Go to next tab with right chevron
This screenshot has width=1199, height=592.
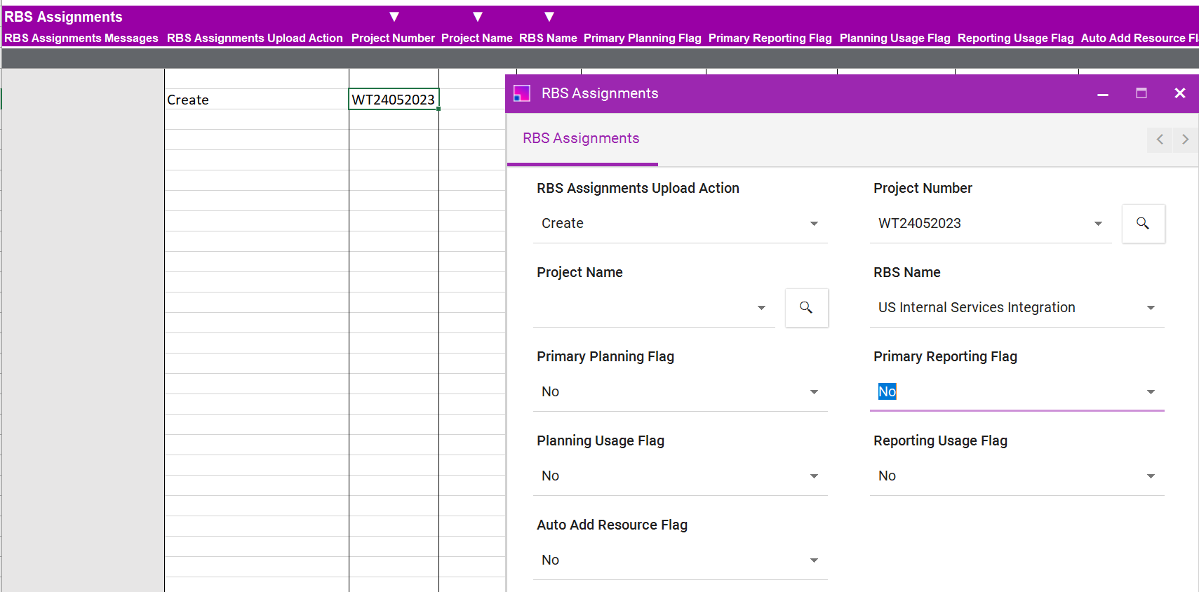[1185, 140]
